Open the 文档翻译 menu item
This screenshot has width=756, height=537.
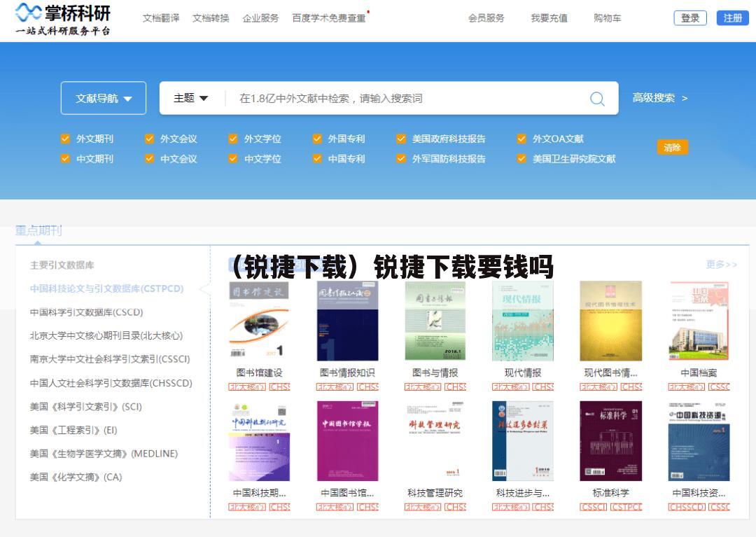point(161,18)
